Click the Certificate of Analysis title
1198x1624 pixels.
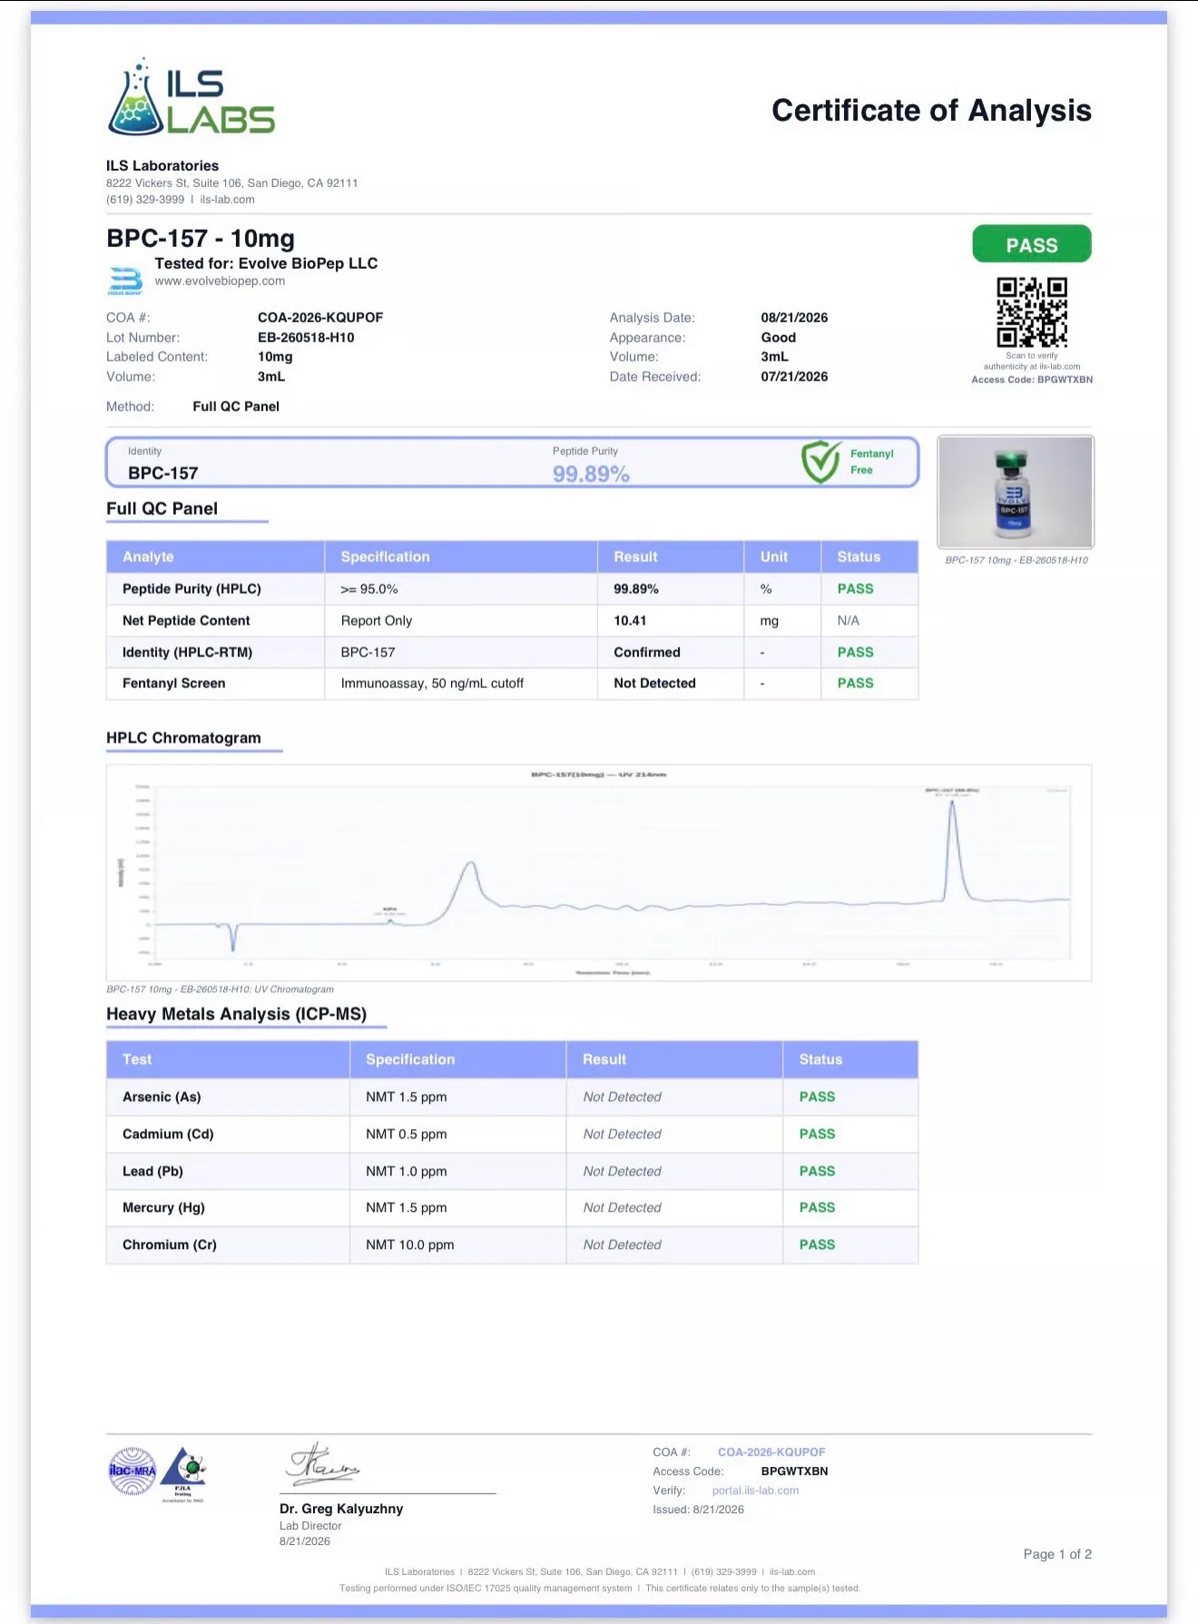[931, 111]
